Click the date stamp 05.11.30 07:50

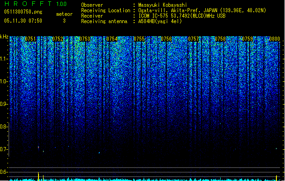coord(23,21)
